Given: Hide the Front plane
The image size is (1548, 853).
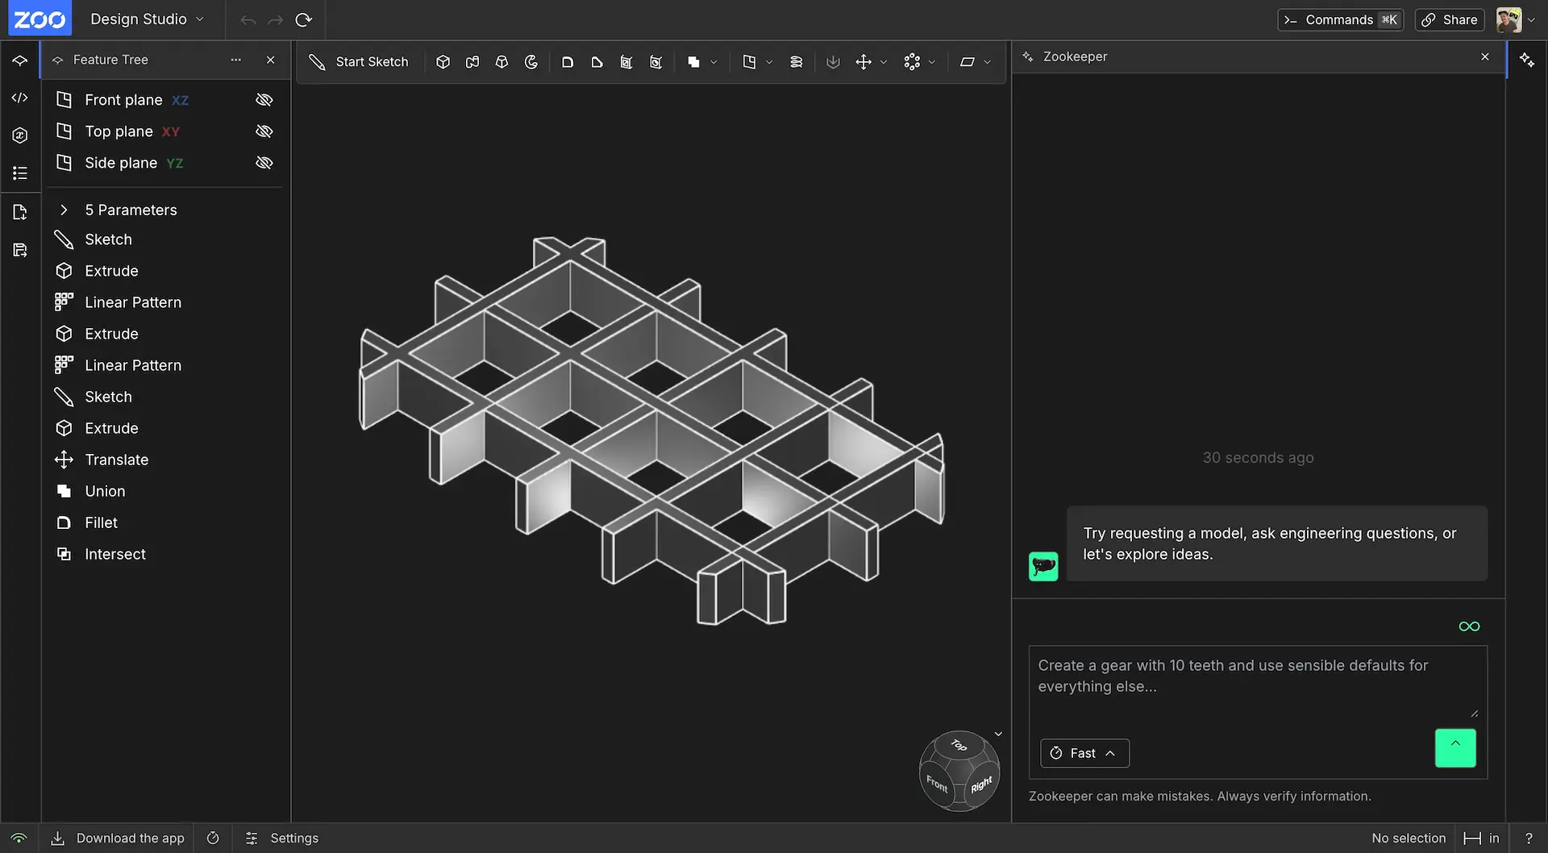Looking at the screenshot, I should pyautogui.click(x=264, y=99).
